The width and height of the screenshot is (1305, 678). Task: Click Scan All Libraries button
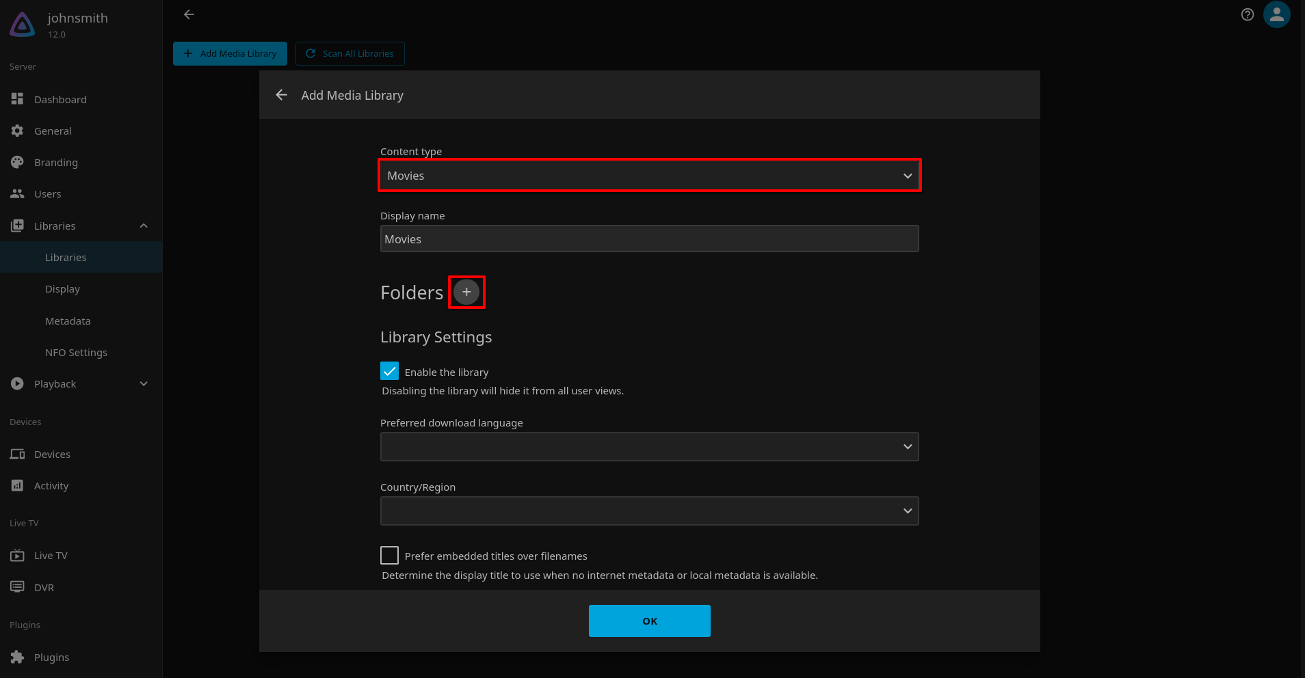pos(350,54)
